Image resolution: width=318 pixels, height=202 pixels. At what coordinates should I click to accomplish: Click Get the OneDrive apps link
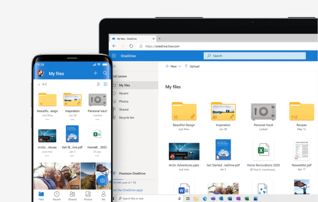(x=128, y=190)
